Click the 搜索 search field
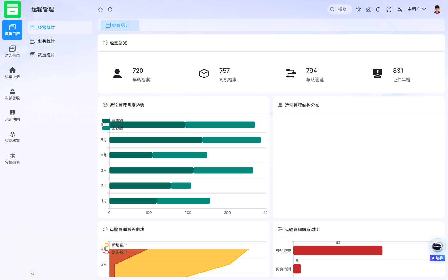 tap(340, 9)
